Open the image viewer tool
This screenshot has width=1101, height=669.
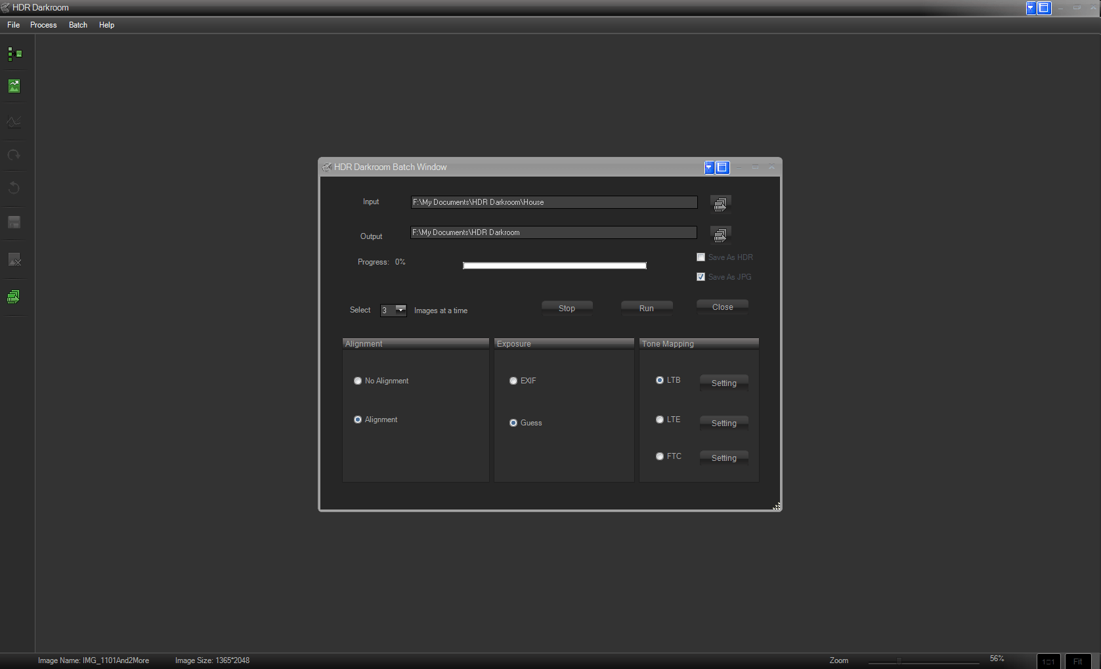(x=14, y=86)
